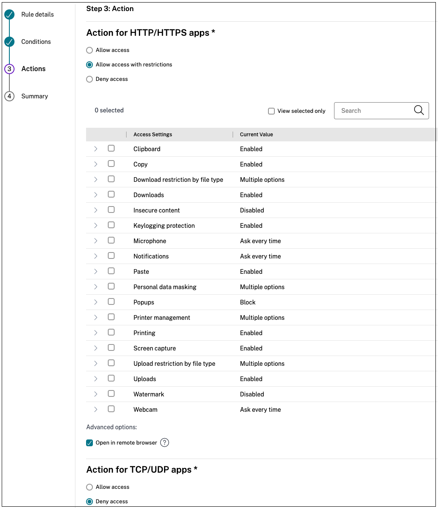This screenshot has width=438, height=508.
Task: Click the Conditions completed step icon
Action: click(x=9, y=42)
